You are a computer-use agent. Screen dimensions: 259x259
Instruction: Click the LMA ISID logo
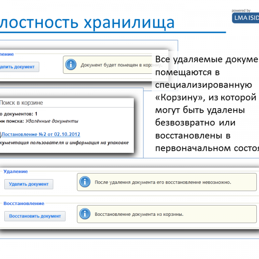point(245,17)
